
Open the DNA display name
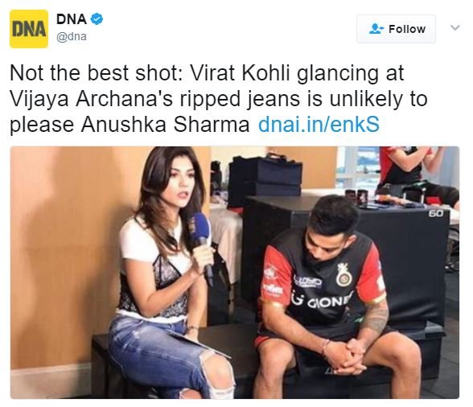pos(72,19)
